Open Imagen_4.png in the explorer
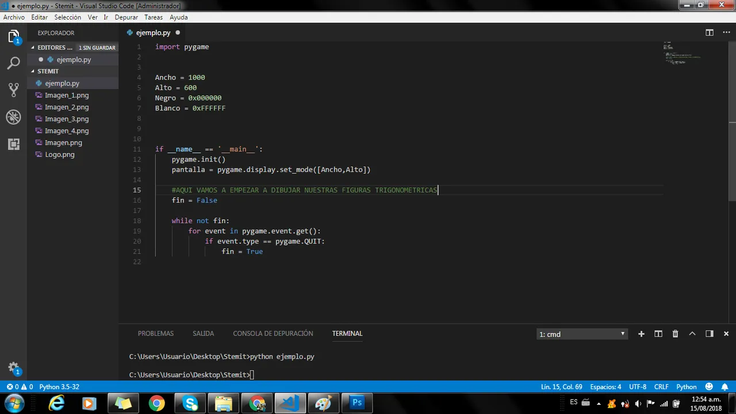This screenshot has height=414, width=736. coord(73,131)
